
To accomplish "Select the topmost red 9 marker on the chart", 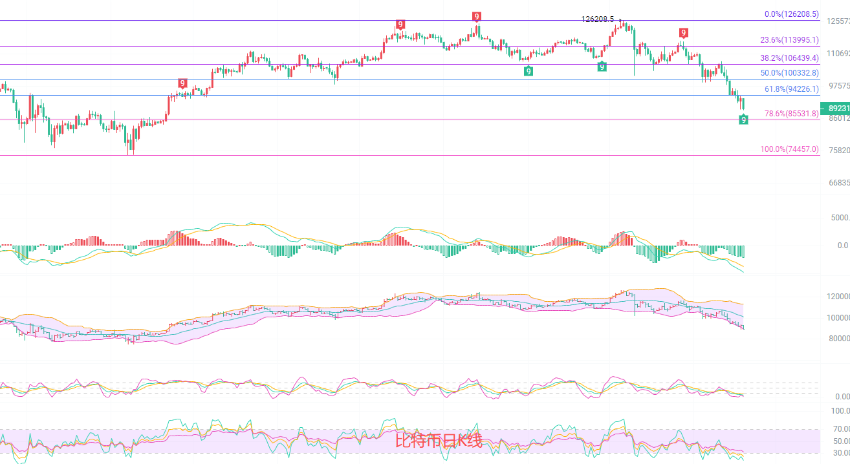I will tap(476, 16).
